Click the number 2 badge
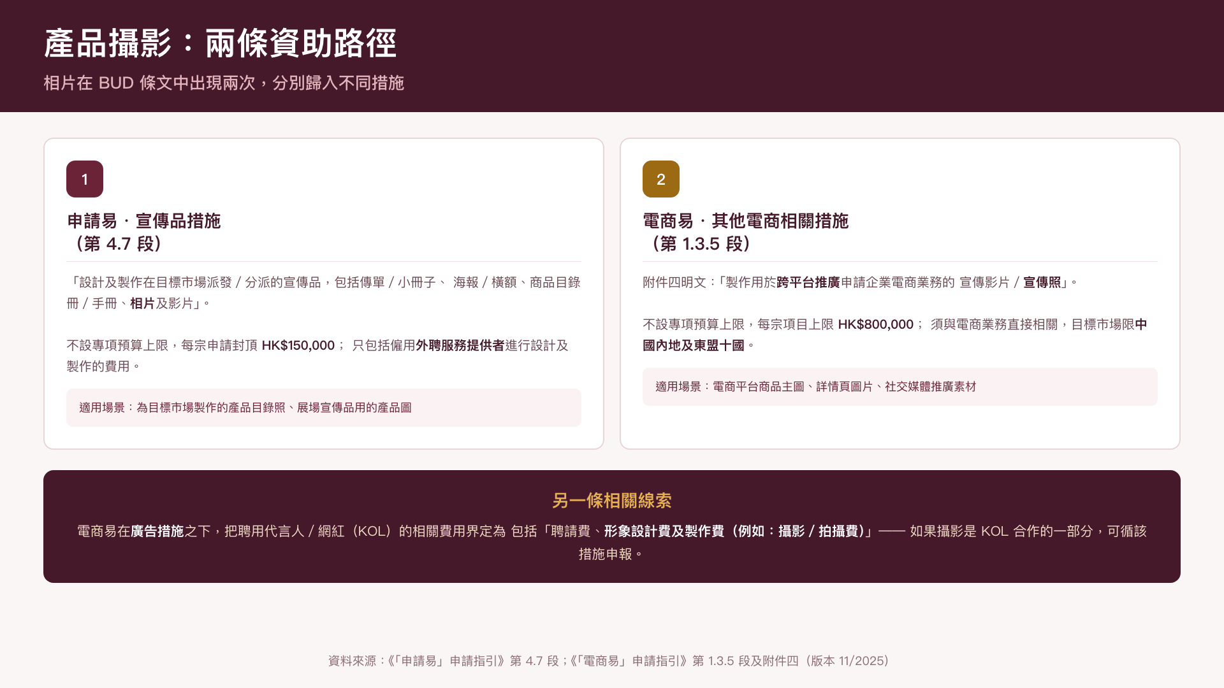The image size is (1224, 688). tap(661, 179)
